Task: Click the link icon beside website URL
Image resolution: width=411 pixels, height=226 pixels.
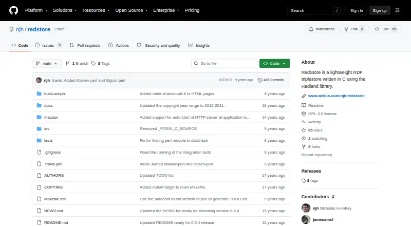Action: (x=304, y=96)
